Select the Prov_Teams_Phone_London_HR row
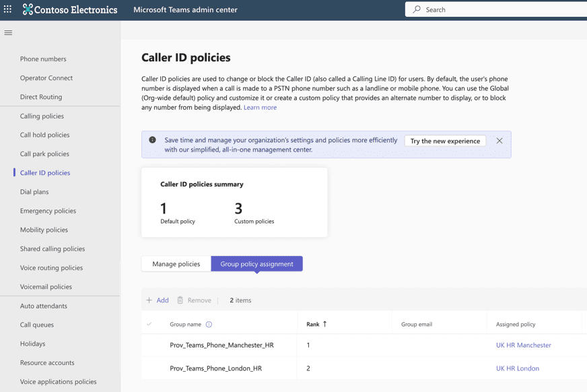Viewport: 587px width, 392px height. (149, 368)
